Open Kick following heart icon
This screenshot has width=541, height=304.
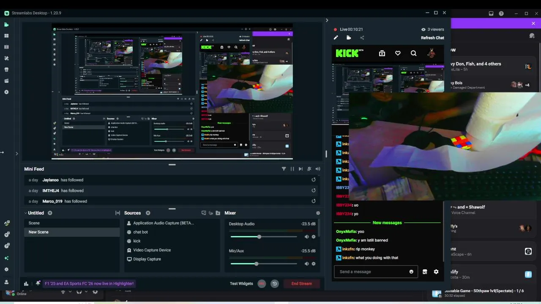pyautogui.click(x=398, y=53)
